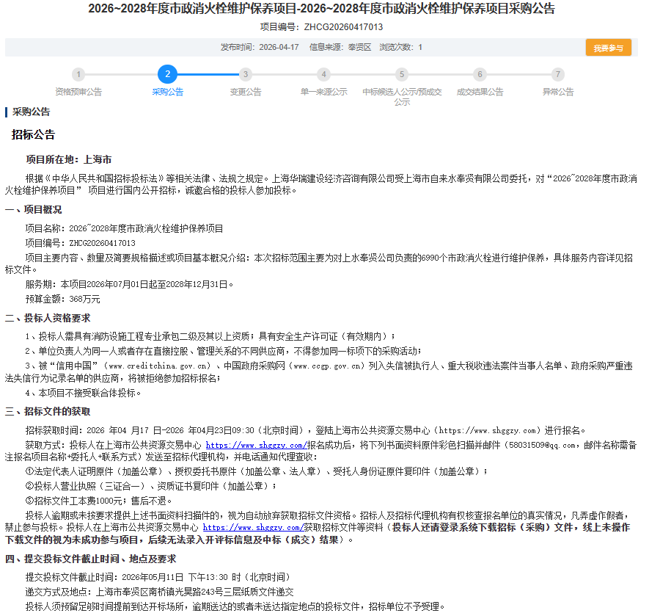Click the step 5 circle icon
The image size is (649, 613).
(x=401, y=74)
